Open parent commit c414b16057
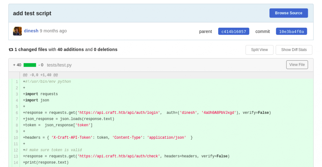322x167 pixels. click(234, 31)
